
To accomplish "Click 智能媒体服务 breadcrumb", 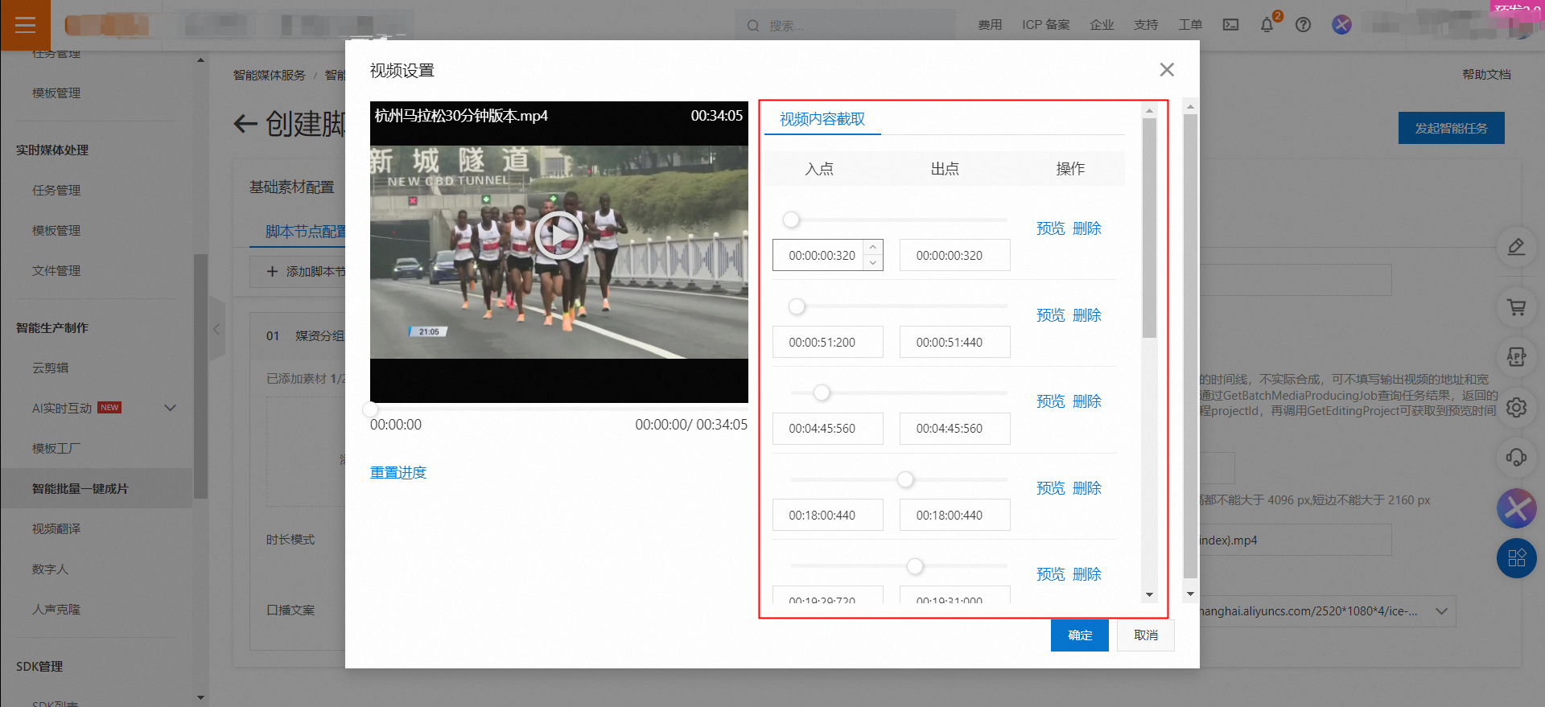I will pyautogui.click(x=270, y=75).
